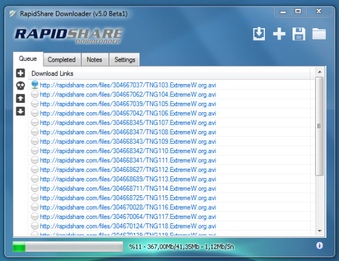Image resolution: width=339 pixels, height=261 pixels.
Task: Select the TNG111.ExtremeW.org.avi link
Action: pyautogui.click(x=128, y=161)
